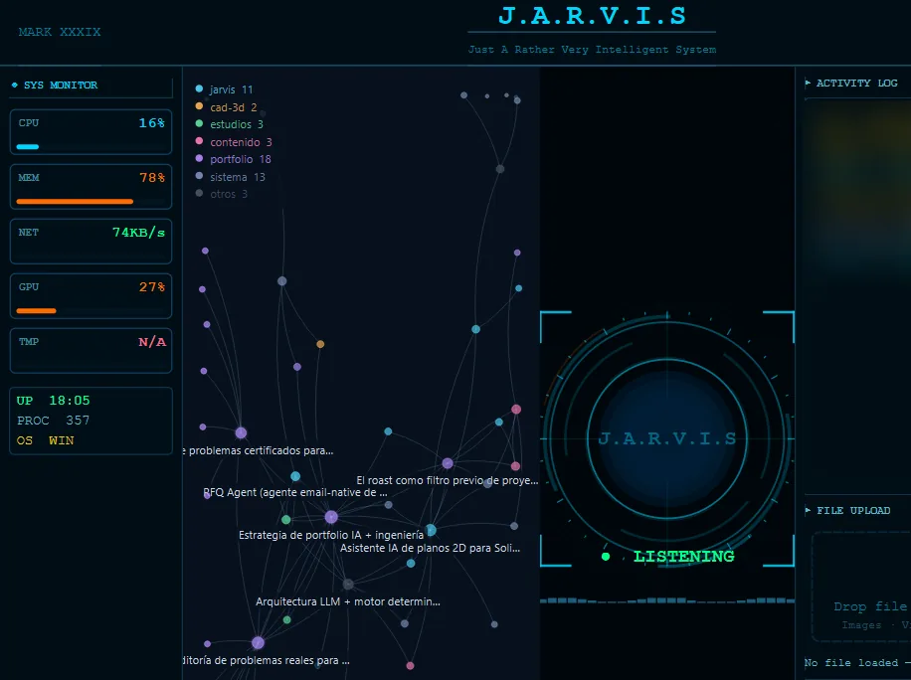Click label Estrategia de portfolio IA + ingeniería
Screen dimensions: 911x680
pos(331,535)
